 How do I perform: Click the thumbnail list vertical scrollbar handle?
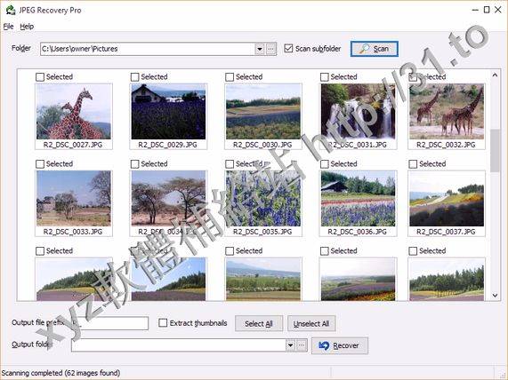pos(495,151)
